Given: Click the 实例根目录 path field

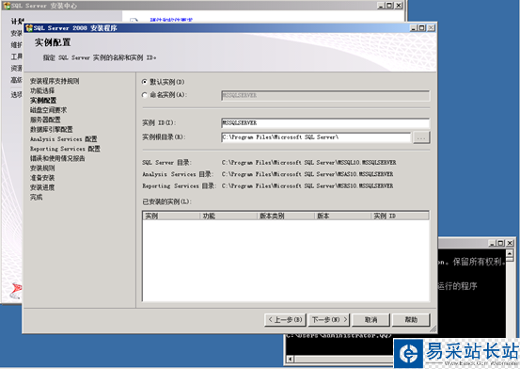Looking at the screenshot, I should (x=316, y=137).
